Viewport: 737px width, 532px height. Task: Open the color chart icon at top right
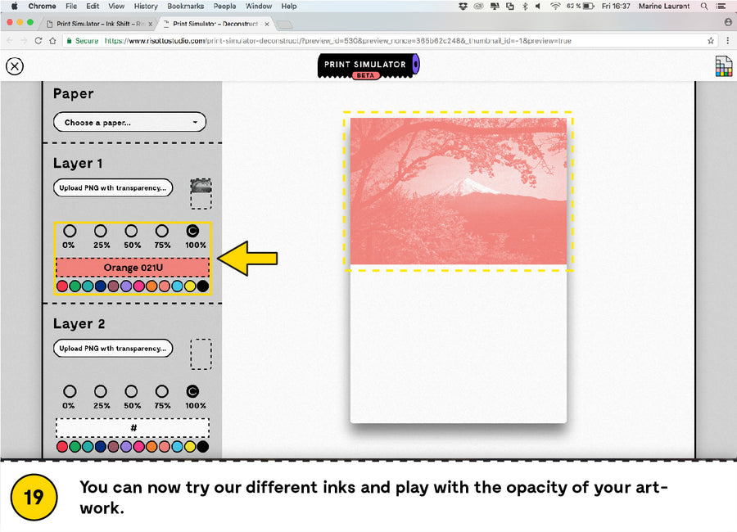pyautogui.click(x=723, y=67)
